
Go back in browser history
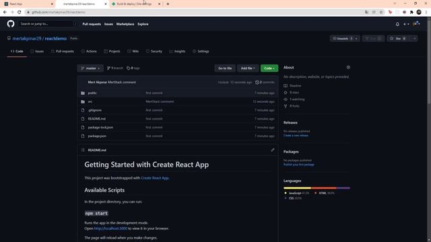tap(5, 12)
